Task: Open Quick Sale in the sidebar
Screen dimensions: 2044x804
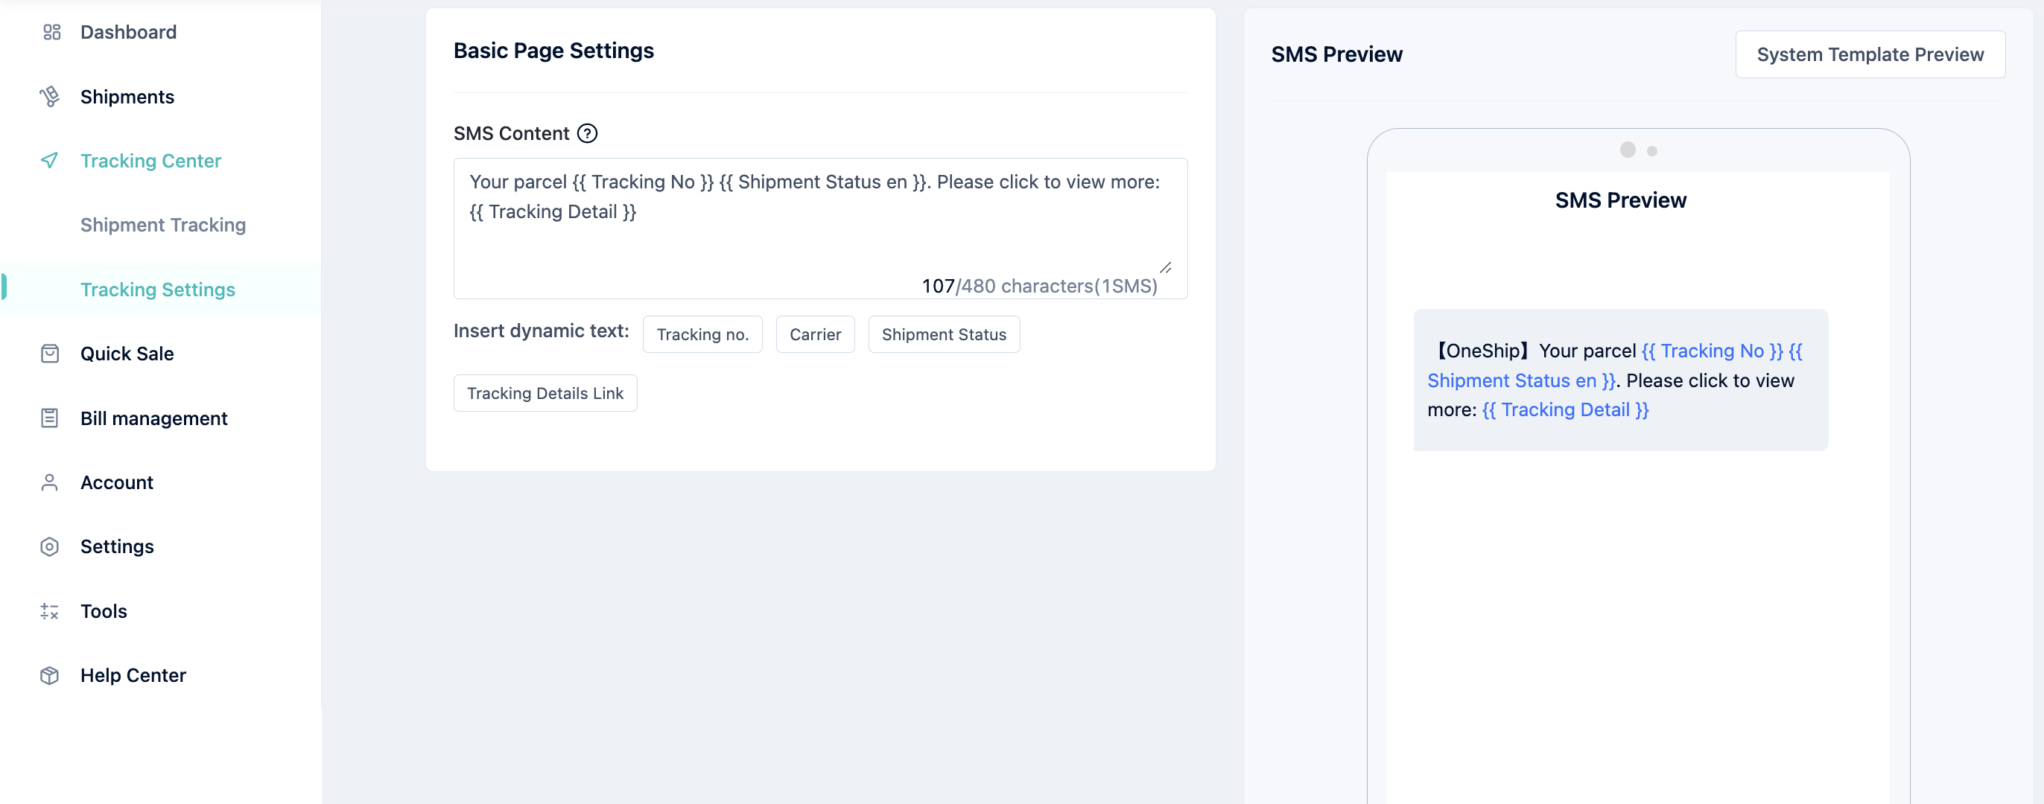Action: click(127, 354)
